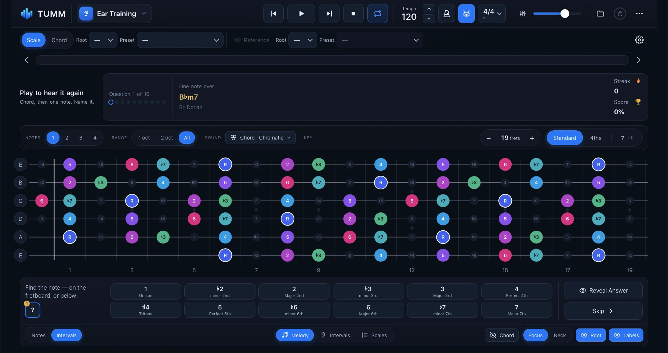
Task: Click the Play button
Action: (301, 14)
